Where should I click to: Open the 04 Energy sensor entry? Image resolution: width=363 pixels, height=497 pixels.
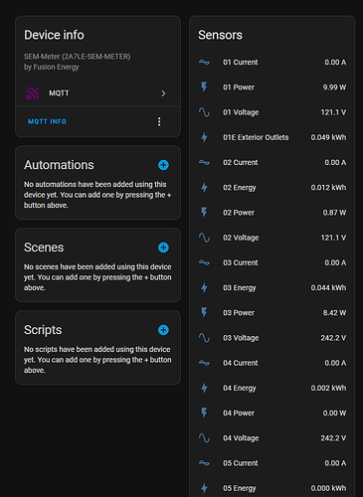[272, 388]
